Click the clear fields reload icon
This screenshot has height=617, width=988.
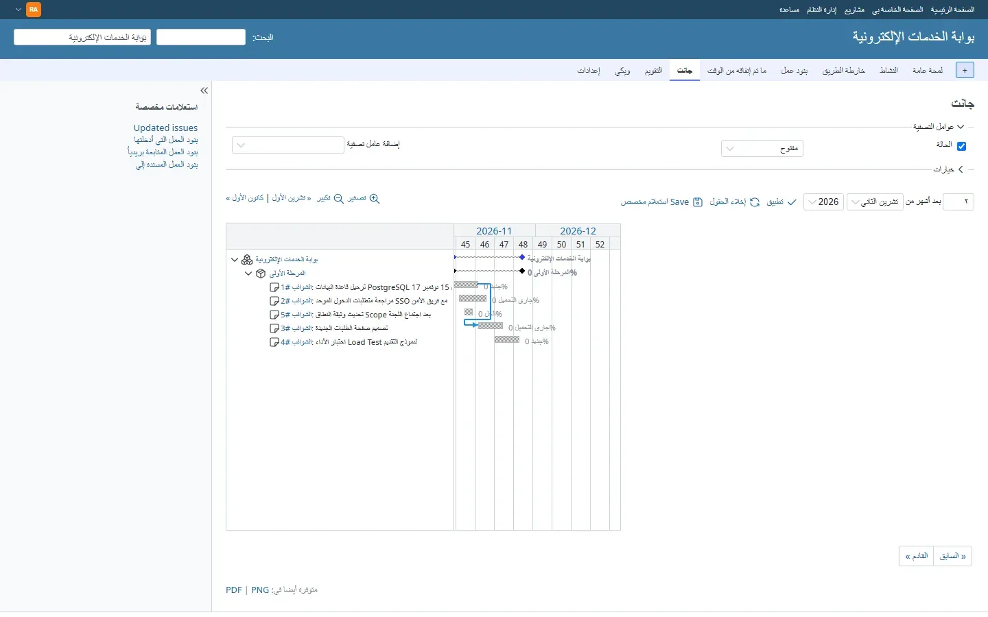[755, 202]
